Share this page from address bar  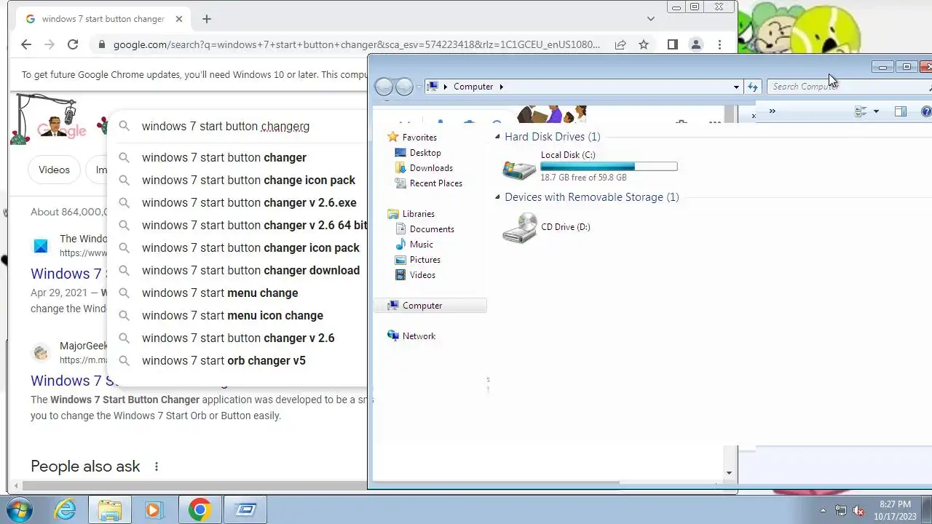tap(620, 44)
